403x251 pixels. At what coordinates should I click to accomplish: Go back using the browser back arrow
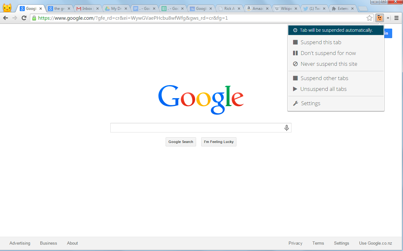[5, 18]
